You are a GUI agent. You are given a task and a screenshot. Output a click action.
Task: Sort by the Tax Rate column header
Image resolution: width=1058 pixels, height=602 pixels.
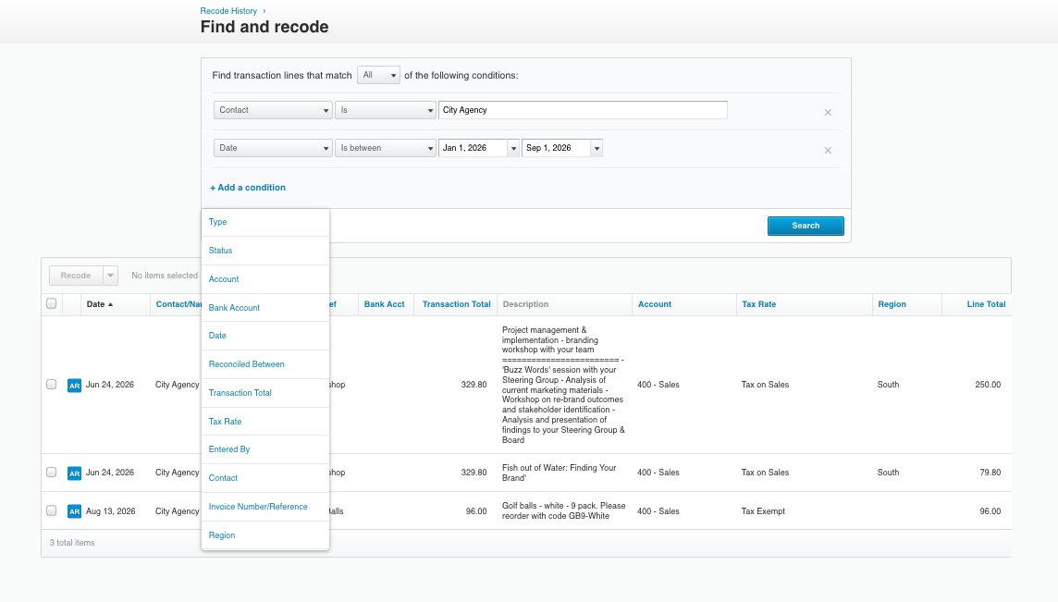pyautogui.click(x=759, y=304)
